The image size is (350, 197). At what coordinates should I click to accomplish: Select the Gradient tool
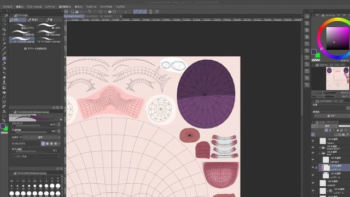click(x=4, y=88)
